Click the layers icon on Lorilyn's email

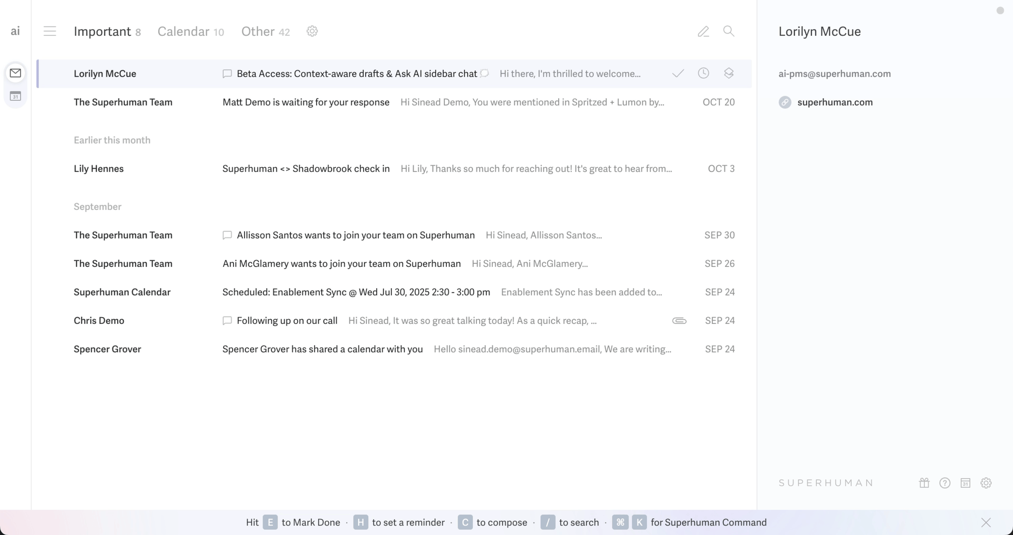(x=729, y=73)
